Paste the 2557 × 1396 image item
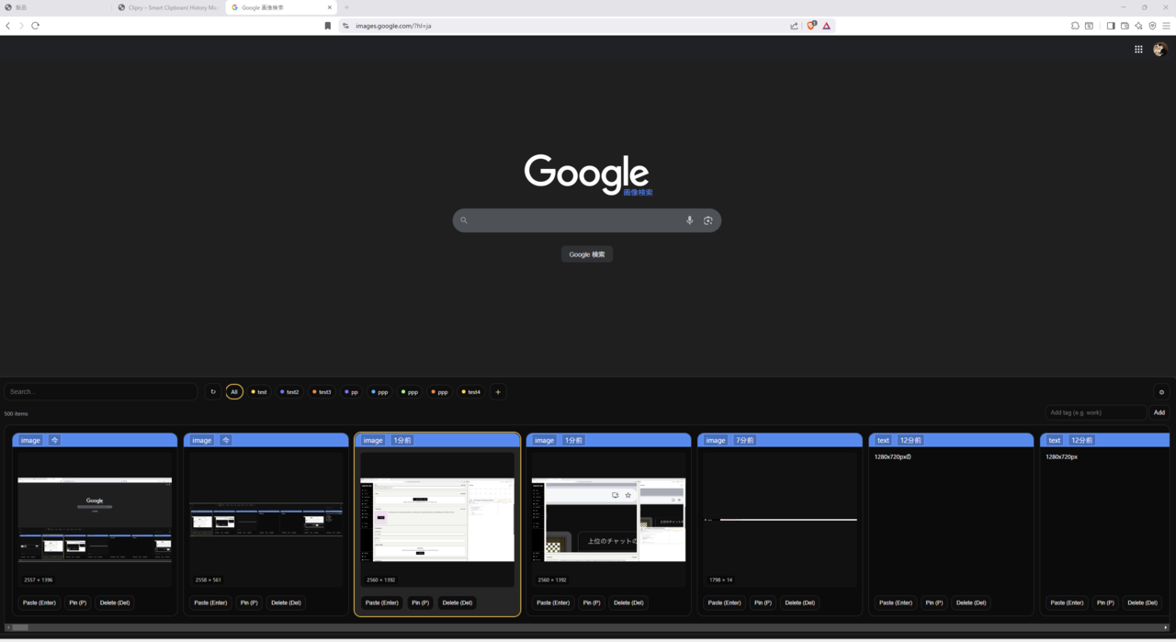The width and height of the screenshot is (1176, 642). (x=40, y=603)
